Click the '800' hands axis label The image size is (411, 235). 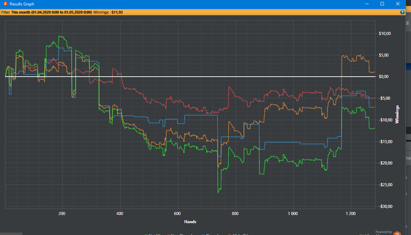[x=235, y=213]
